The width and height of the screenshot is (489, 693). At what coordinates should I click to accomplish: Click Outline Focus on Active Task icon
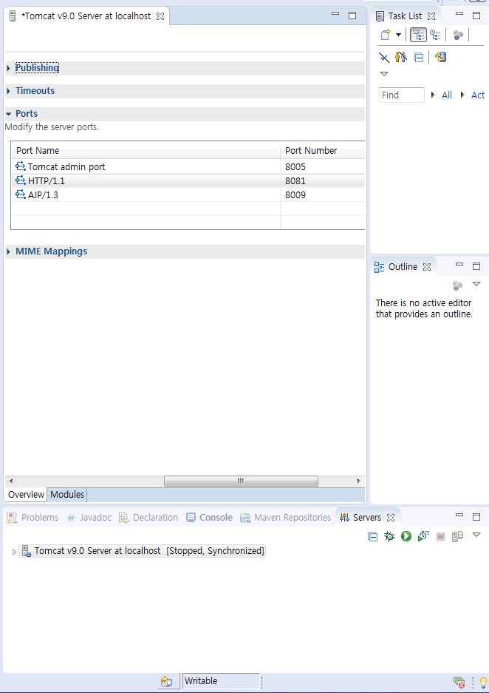pos(458,286)
